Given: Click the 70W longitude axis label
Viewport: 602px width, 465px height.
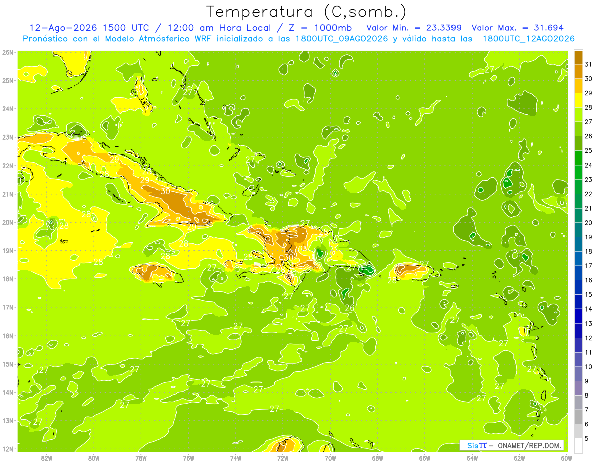Looking at the screenshot, I should click(x=330, y=458).
